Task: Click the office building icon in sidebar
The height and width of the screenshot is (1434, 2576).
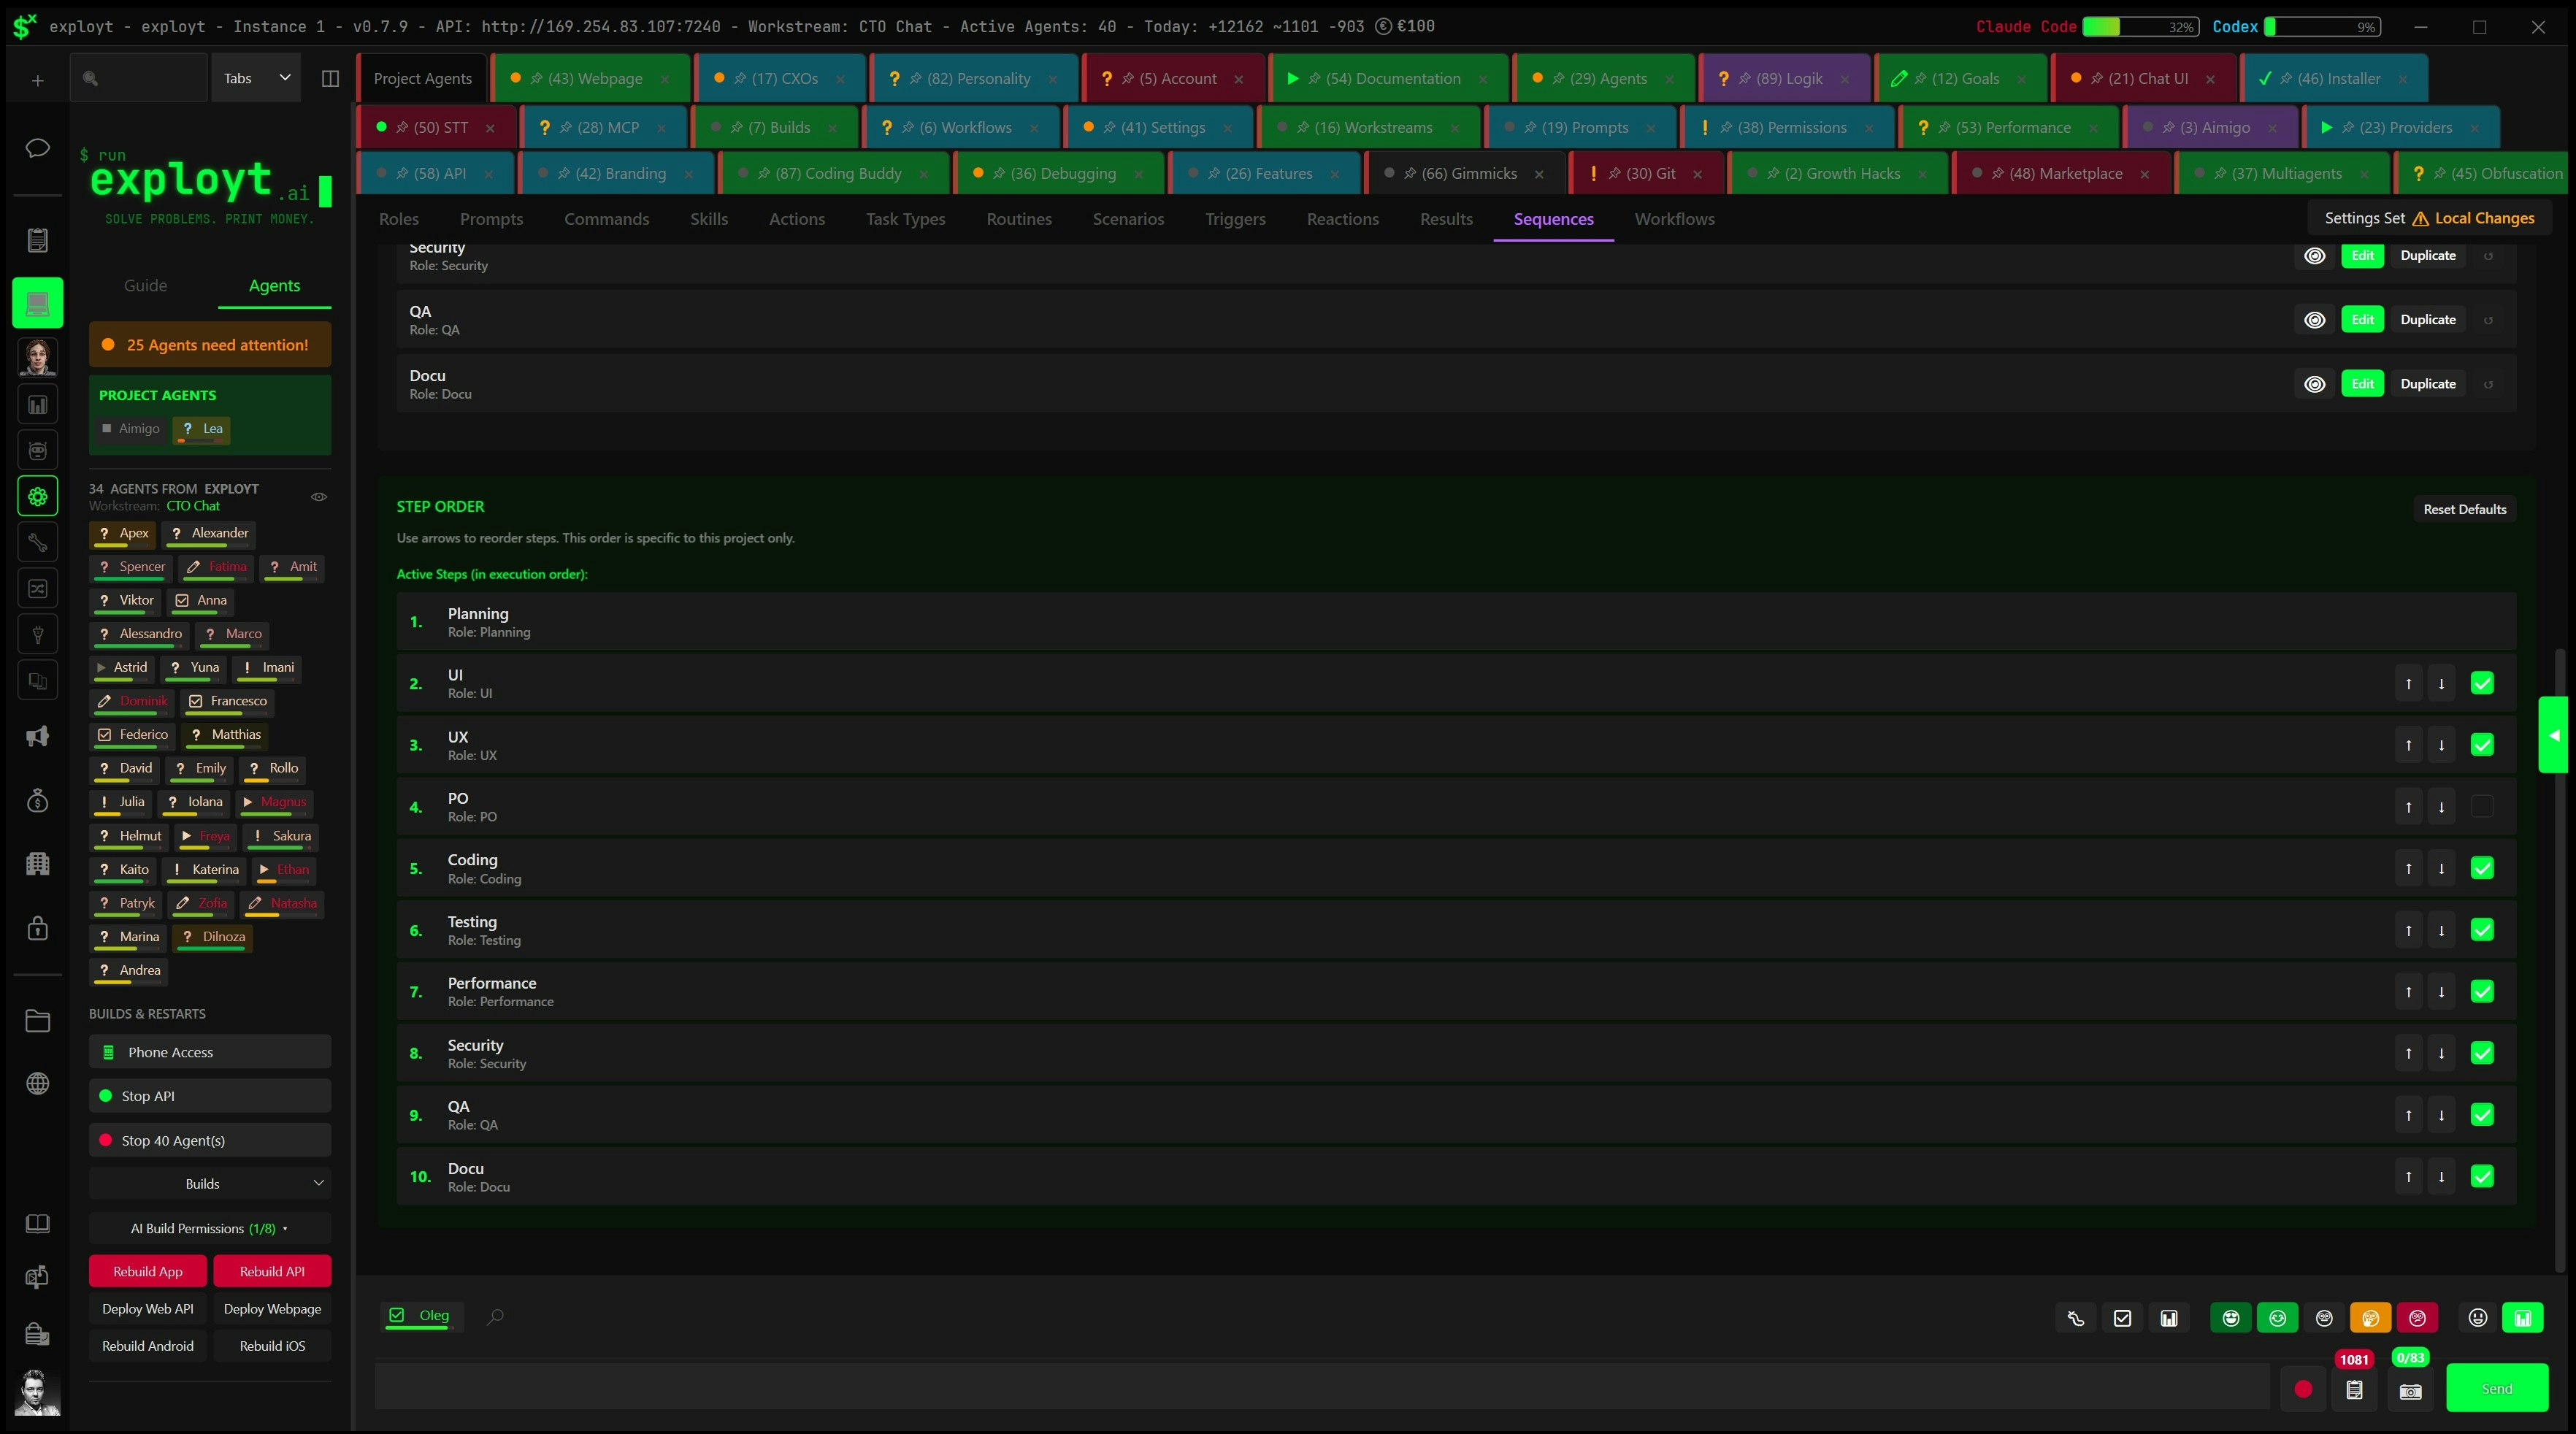Action: pyautogui.click(x=38, y=864)
